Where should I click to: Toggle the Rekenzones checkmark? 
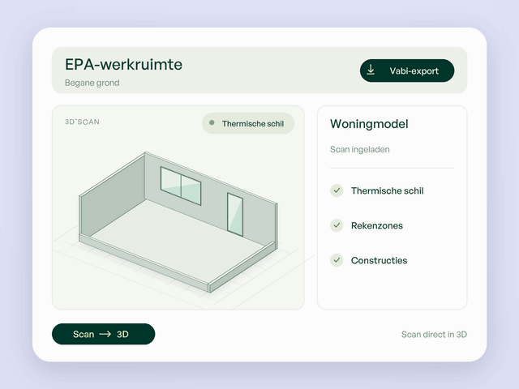[337, 225]
